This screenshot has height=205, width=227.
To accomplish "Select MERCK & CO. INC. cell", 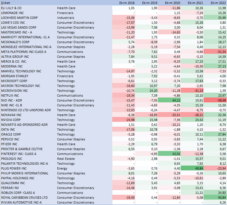I will (14, 61).
